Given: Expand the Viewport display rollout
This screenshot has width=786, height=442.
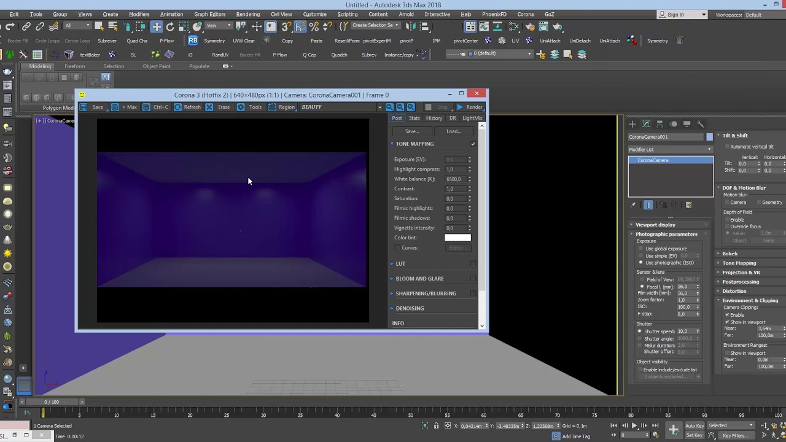Looking at the screenshot, I should tap(655, 225).
